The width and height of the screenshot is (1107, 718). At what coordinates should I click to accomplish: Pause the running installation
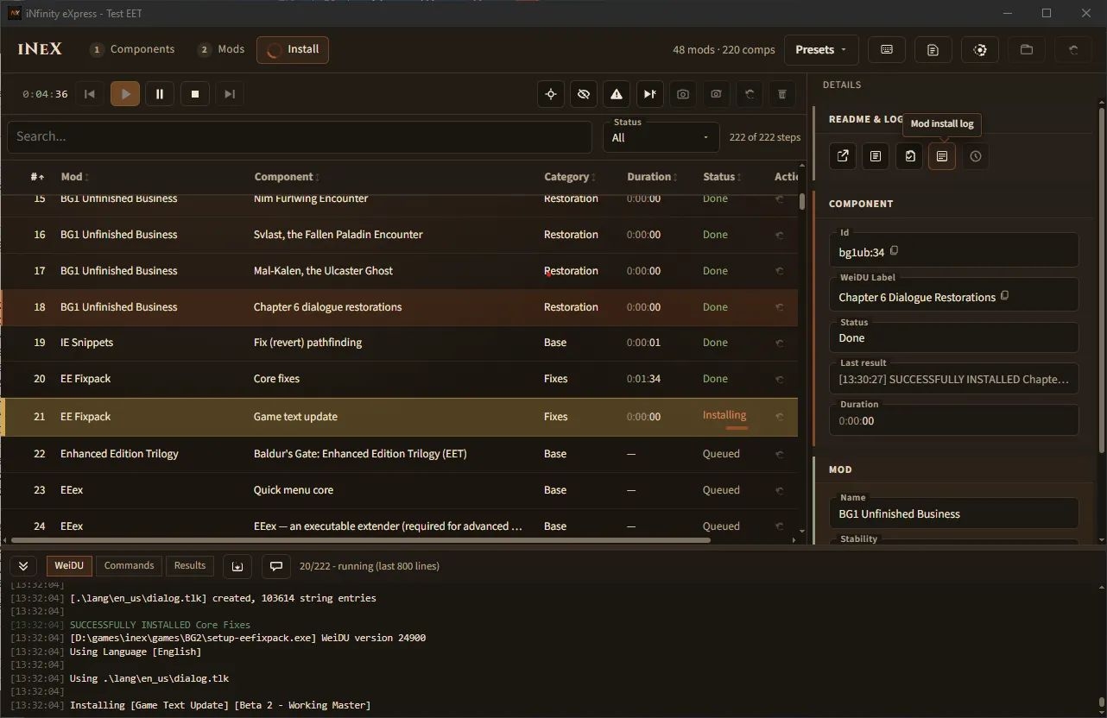[160, 94]
